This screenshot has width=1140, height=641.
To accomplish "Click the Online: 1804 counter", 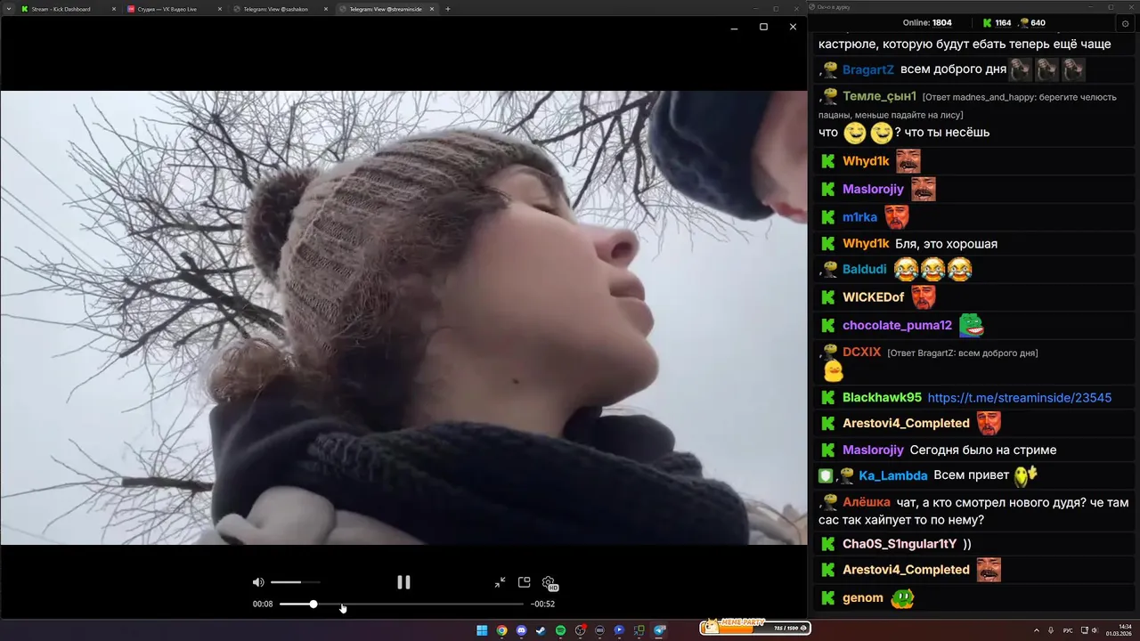I will tap(927, 23).
